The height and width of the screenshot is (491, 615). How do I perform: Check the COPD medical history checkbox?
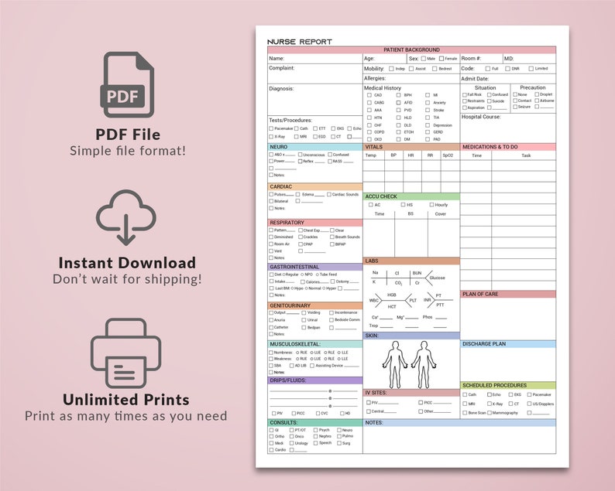click(x=369, y=132)
